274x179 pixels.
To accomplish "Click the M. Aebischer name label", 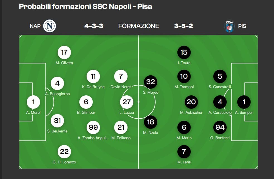I will pos(191,113).
